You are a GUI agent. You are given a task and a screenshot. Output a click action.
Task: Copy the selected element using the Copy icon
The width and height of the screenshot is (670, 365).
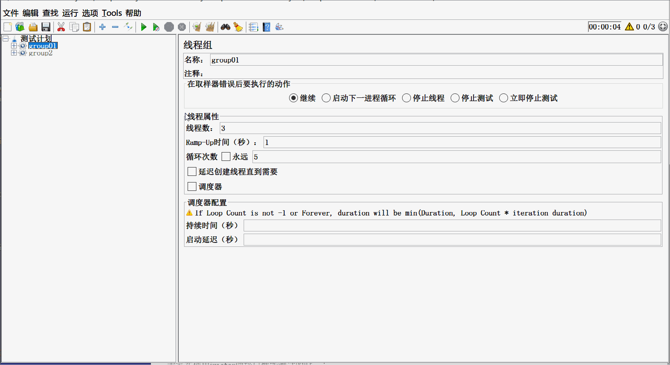coord(74,27)
